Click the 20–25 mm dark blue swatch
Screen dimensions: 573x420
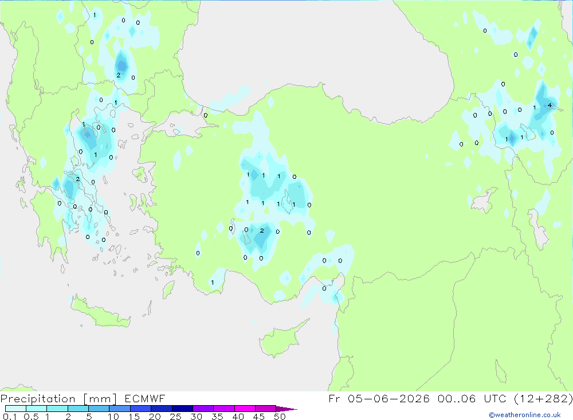161,409
